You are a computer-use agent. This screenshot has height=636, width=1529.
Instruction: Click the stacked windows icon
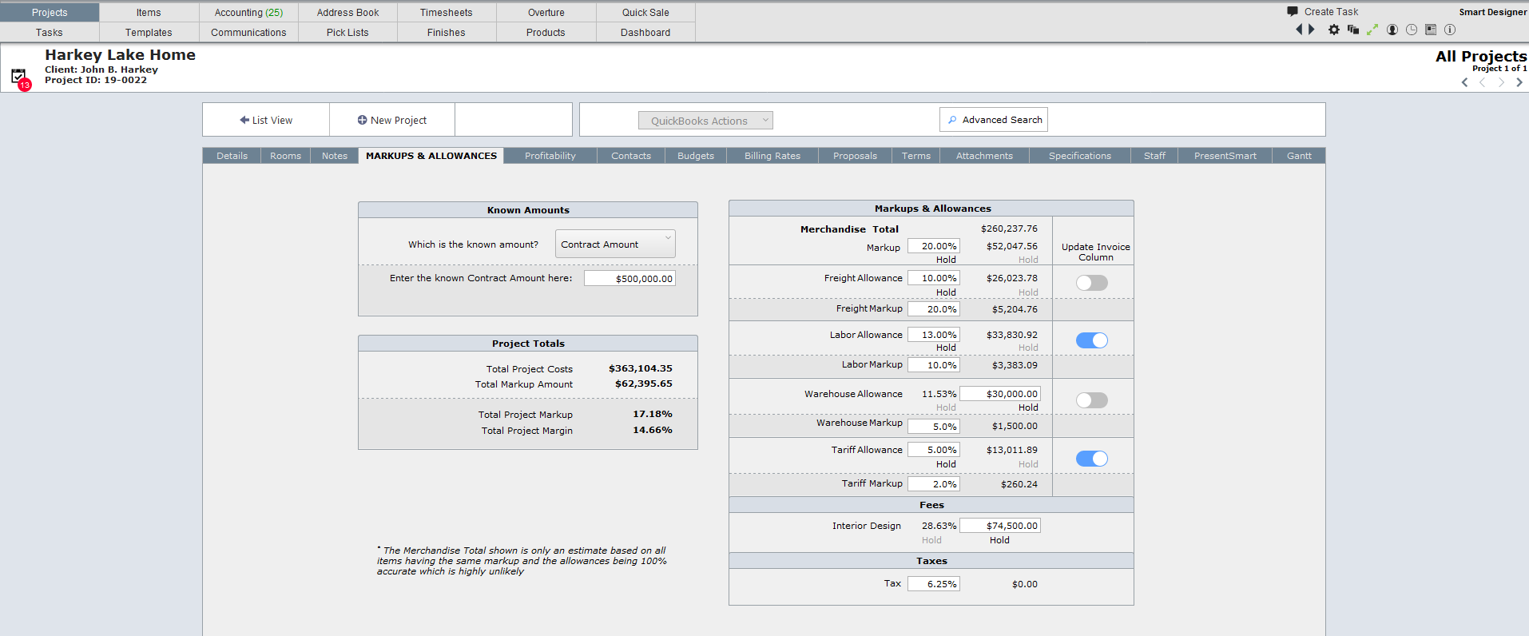point(1353,30)
